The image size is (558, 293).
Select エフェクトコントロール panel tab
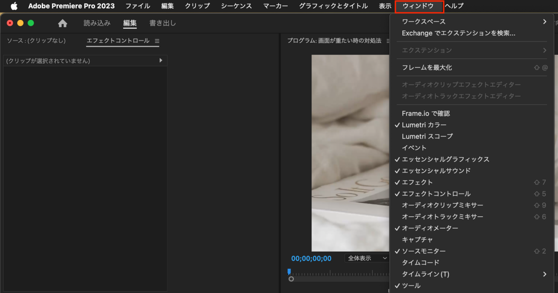click(x=118, y=41)
